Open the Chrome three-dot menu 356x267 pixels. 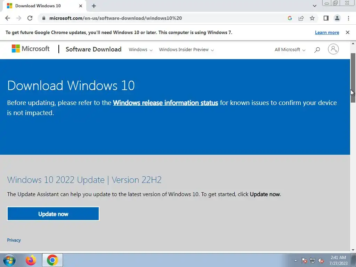click(348, 18)
